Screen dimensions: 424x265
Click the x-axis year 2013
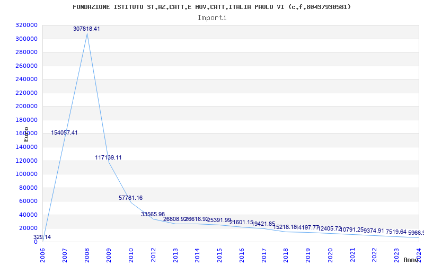pyautogui.click(x=175, y=255)
